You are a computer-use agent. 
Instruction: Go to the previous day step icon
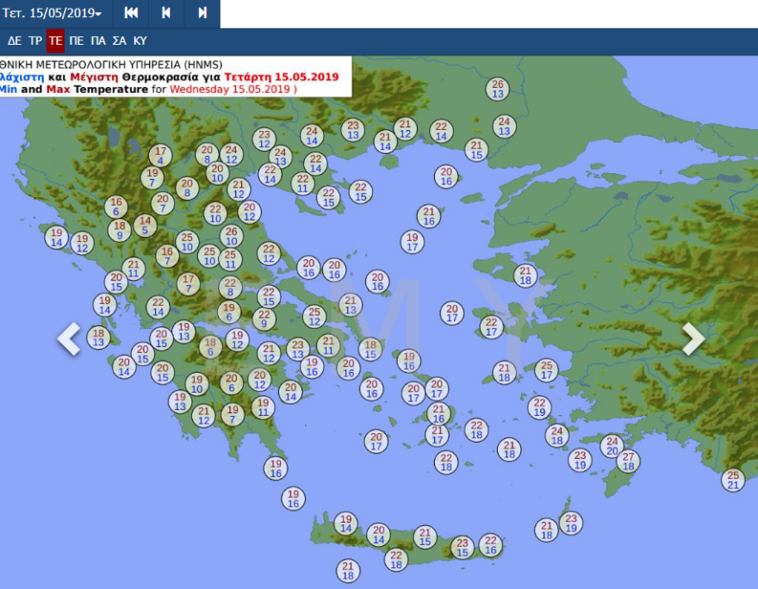(x=166, y=13)
